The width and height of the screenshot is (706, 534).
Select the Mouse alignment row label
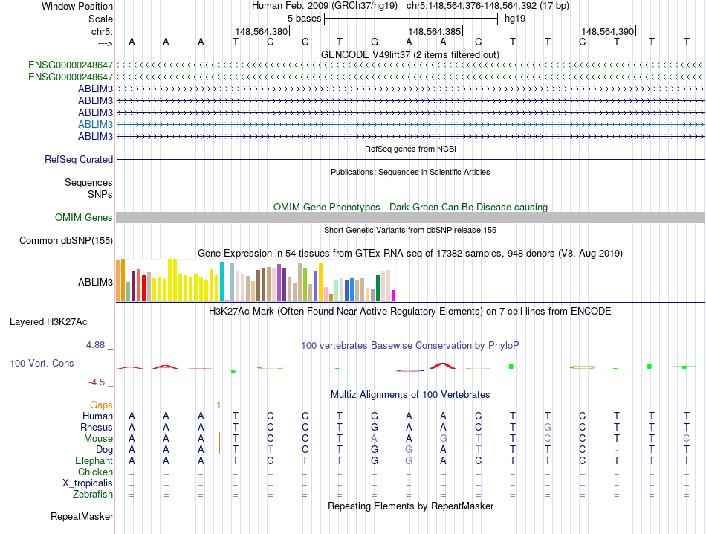(99, 439)
